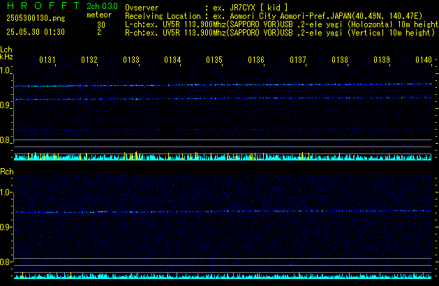Click the 'meteor' count label
Viewport: 439px width, 286px height.
99,15
